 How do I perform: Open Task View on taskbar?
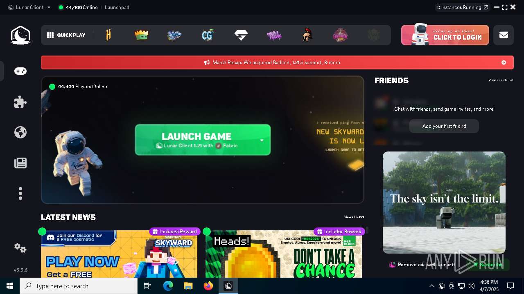pos(147,286)
